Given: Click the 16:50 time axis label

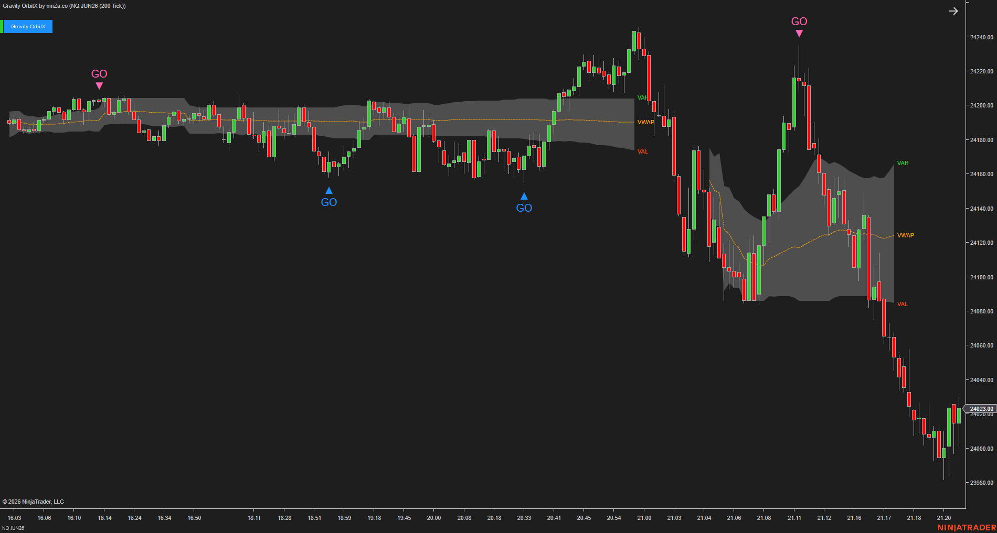Looking at the screenshot, I should pos(194,518).
